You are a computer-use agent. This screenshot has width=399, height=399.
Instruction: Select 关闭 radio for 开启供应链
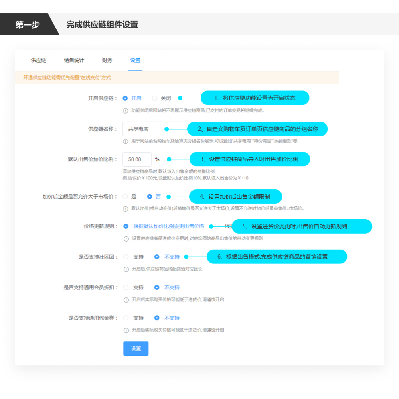pyautogui.click(x=155, y=98)
